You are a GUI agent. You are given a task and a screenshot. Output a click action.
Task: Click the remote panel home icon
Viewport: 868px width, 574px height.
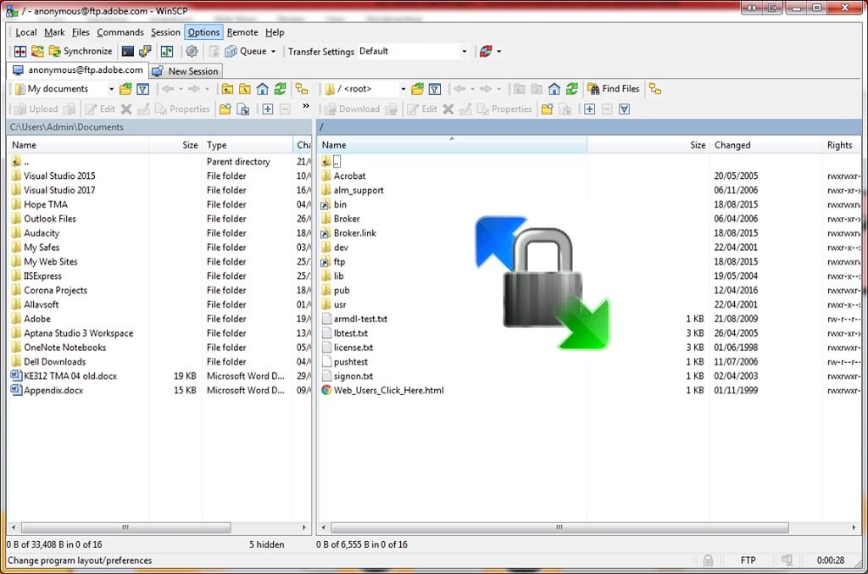click(x=554, y=89)
